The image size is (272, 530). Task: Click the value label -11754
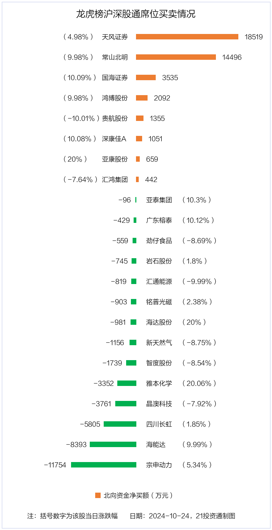(x=55, y=465)
